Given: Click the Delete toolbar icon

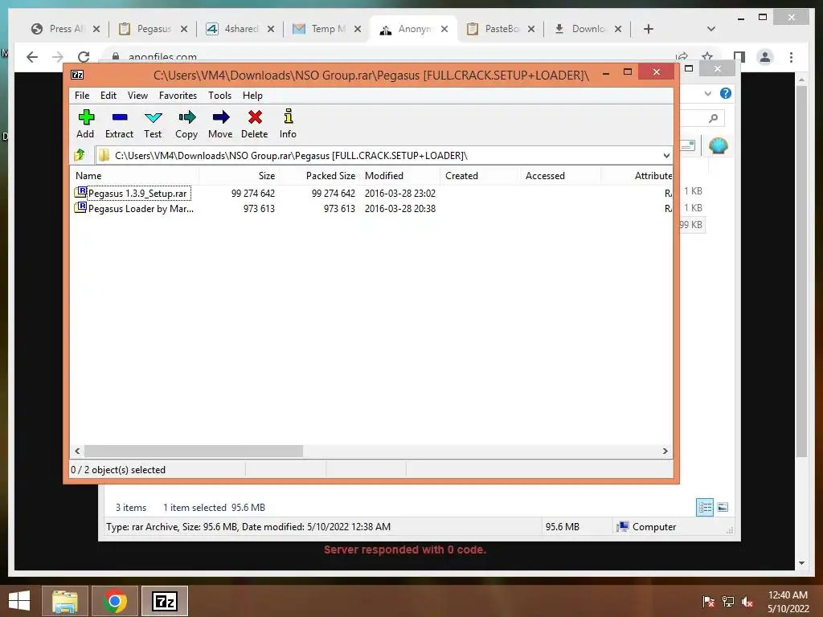Looking at the screenshot, I should coord(255,124).
